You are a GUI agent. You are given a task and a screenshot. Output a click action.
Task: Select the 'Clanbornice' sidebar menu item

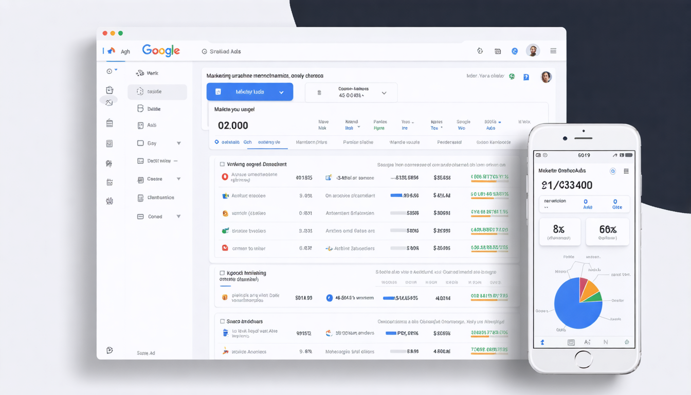pyautogui.click(x=156, y=197)
